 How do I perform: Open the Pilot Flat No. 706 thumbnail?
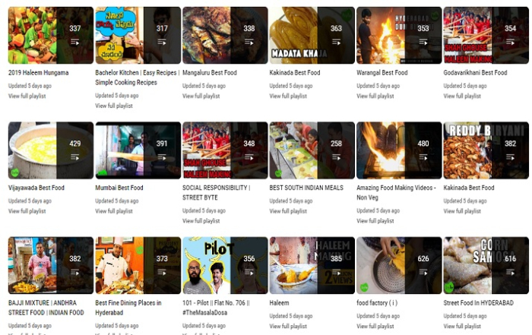point(225,265)
